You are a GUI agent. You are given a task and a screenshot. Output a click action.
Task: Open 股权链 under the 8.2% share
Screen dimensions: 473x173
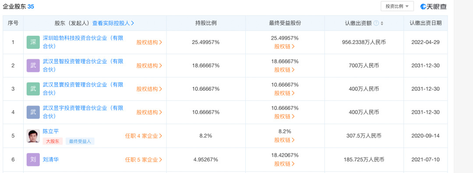[285, 140]
